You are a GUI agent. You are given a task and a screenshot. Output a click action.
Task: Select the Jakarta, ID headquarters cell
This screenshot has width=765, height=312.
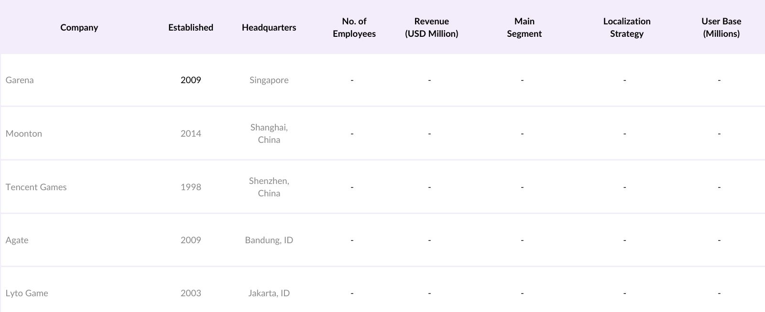tap(269, 293)
